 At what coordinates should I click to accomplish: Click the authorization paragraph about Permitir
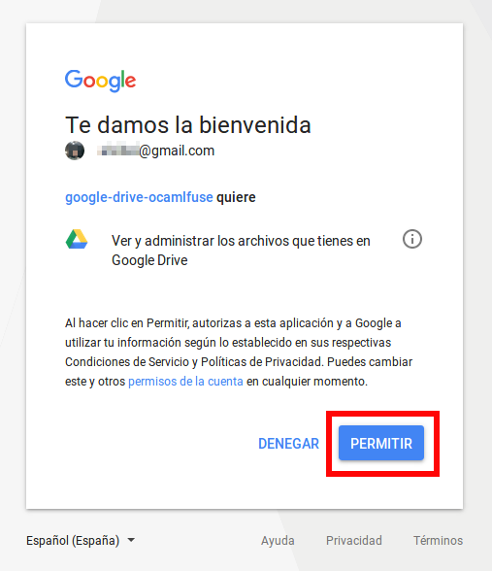pos(239,353)
